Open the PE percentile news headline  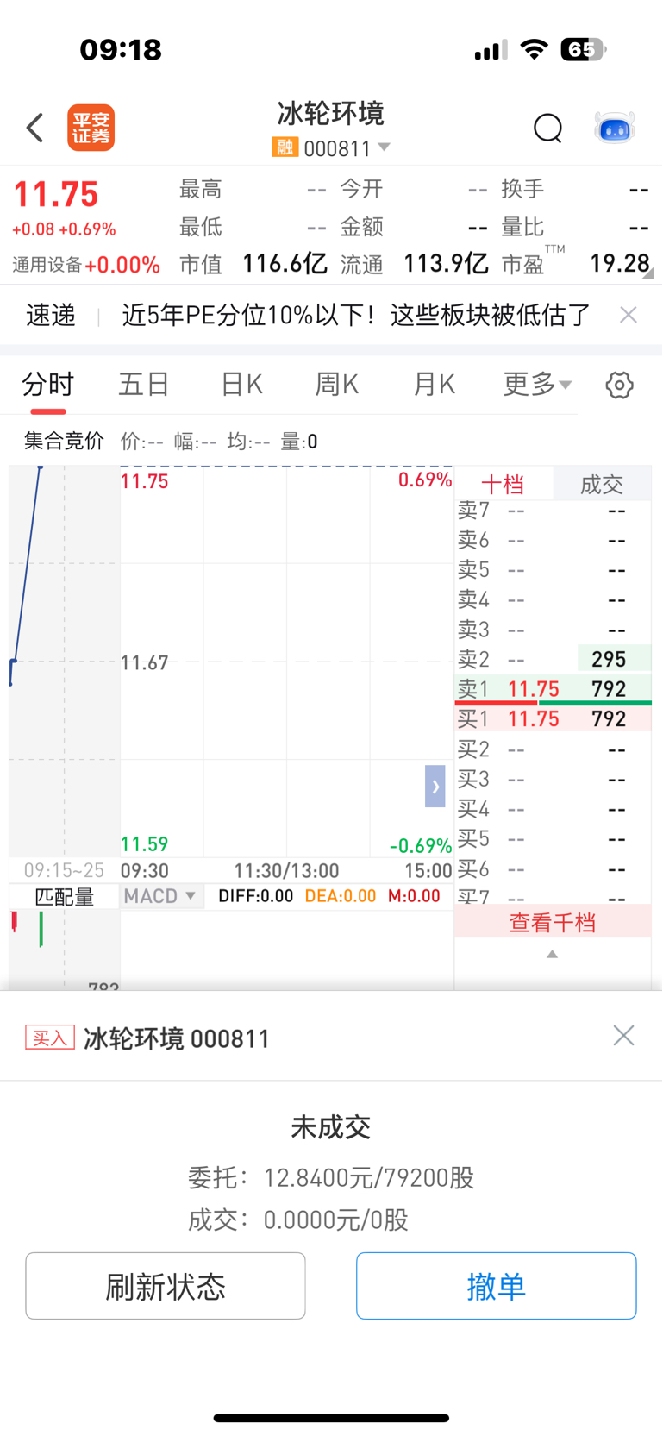[356, 315]
